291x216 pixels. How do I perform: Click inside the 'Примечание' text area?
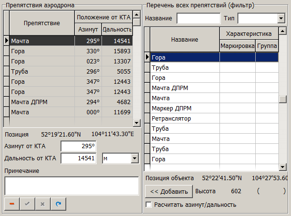pyautogui.click(x=71, y=185)
